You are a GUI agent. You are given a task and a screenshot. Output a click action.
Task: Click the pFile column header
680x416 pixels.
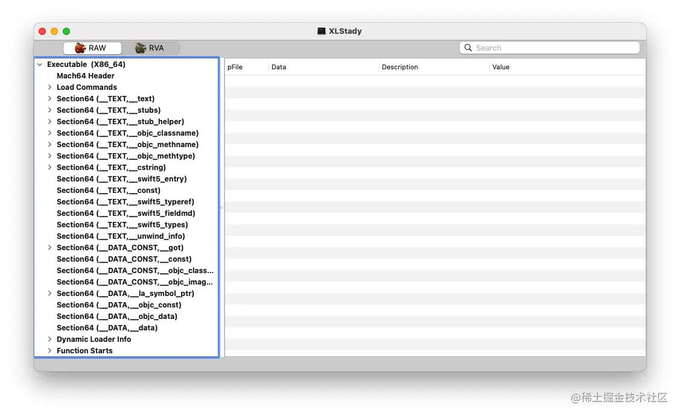click(246, 67)
